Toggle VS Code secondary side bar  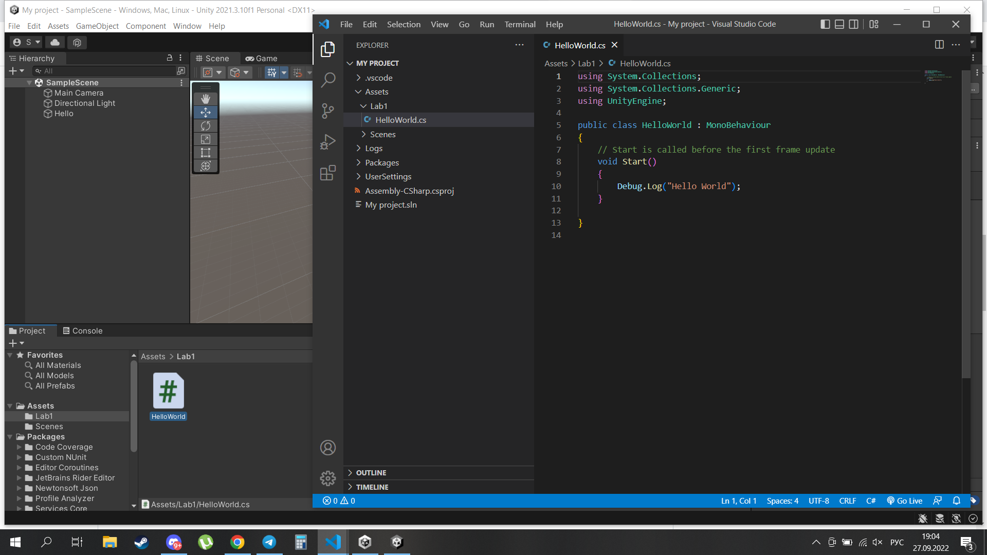click(854, 24)
